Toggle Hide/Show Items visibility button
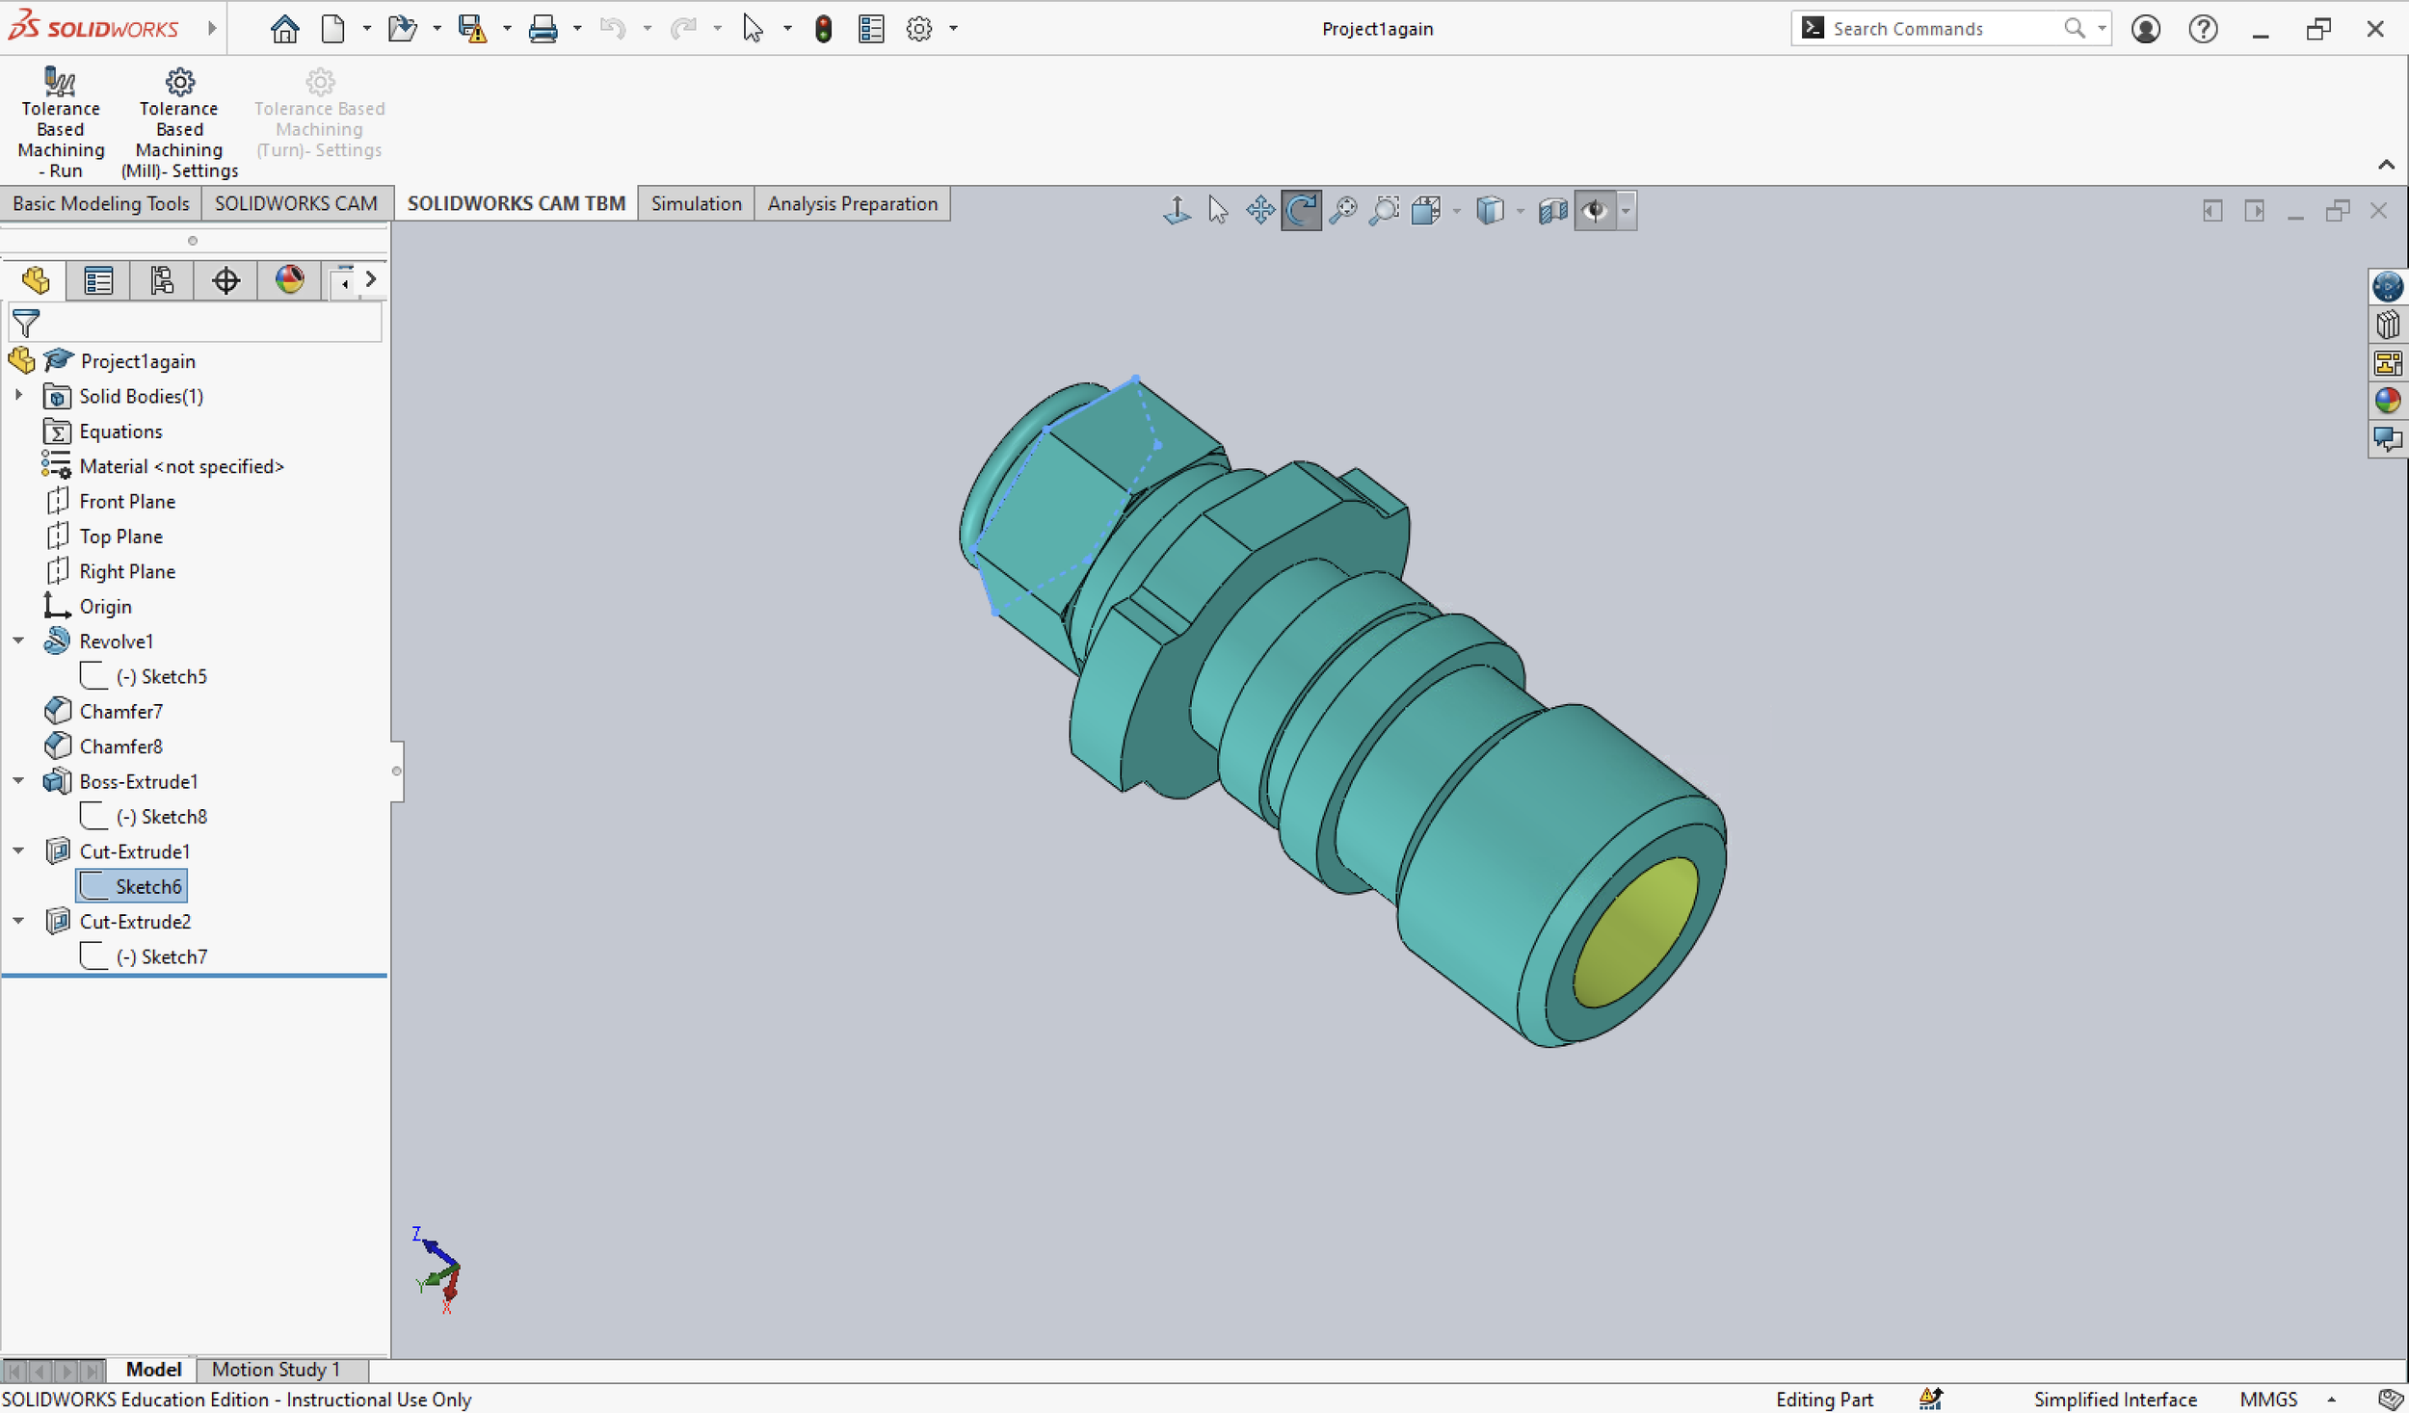 (1595, 210)
